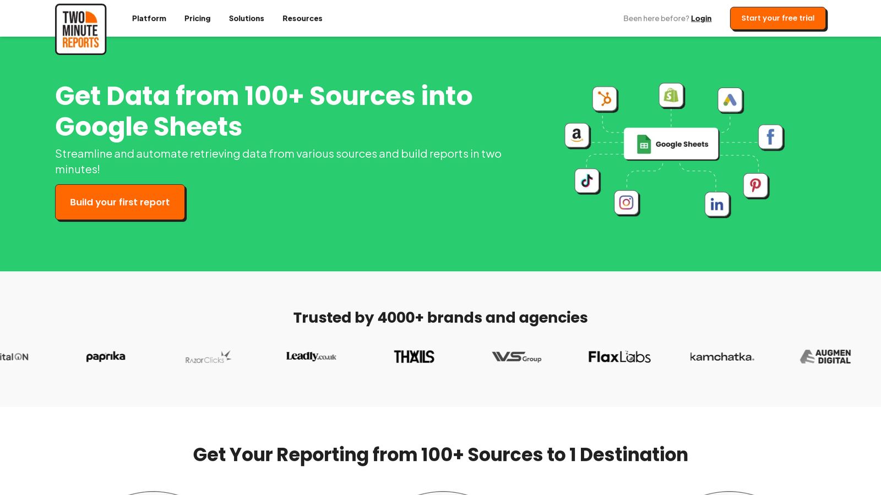Click the 'Streamline and automate' subtitle text
881x495 pixels.
(x=278, y=161)
